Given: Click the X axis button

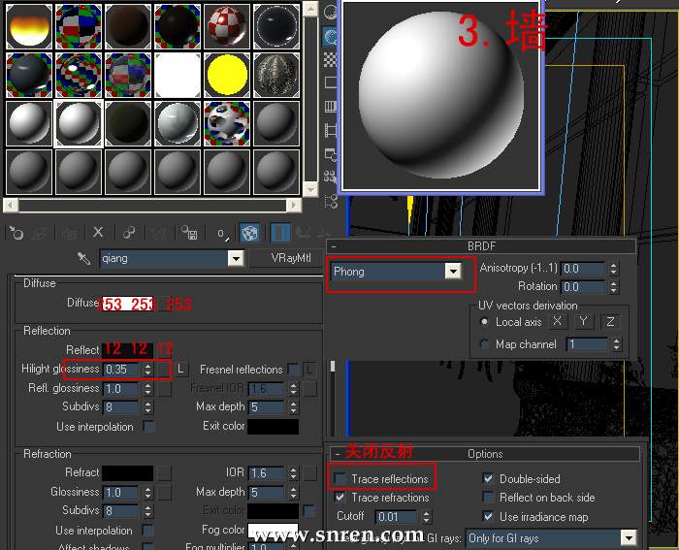Looking at the screenshot, I should click(x=558, y=321).
